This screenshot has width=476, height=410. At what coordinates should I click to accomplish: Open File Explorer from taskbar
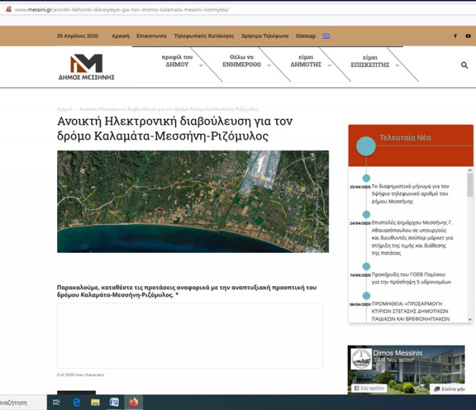[95, 403]
